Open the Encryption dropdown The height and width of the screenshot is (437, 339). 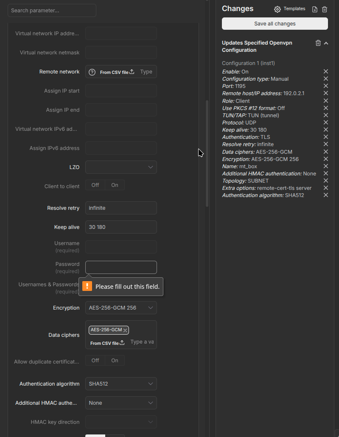pos(121,307)
